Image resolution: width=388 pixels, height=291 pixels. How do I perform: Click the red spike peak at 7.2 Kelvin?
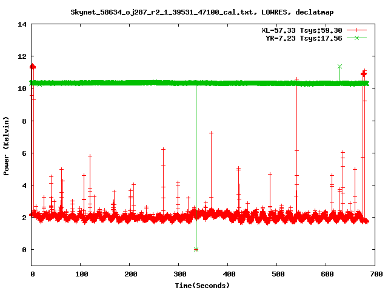[x=211, y=133]
